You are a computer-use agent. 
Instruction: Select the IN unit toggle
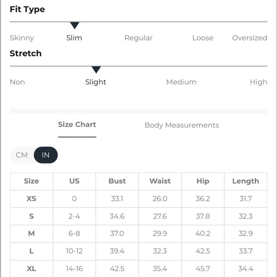(x=46, y=155)
